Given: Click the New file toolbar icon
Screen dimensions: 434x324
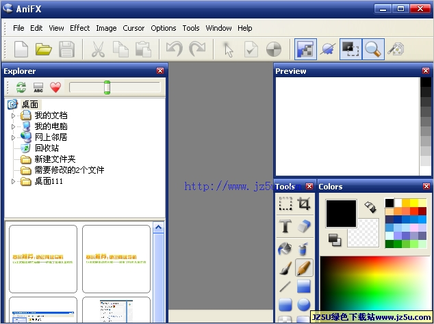Looking at the screenshot, I should pos(21,49).
